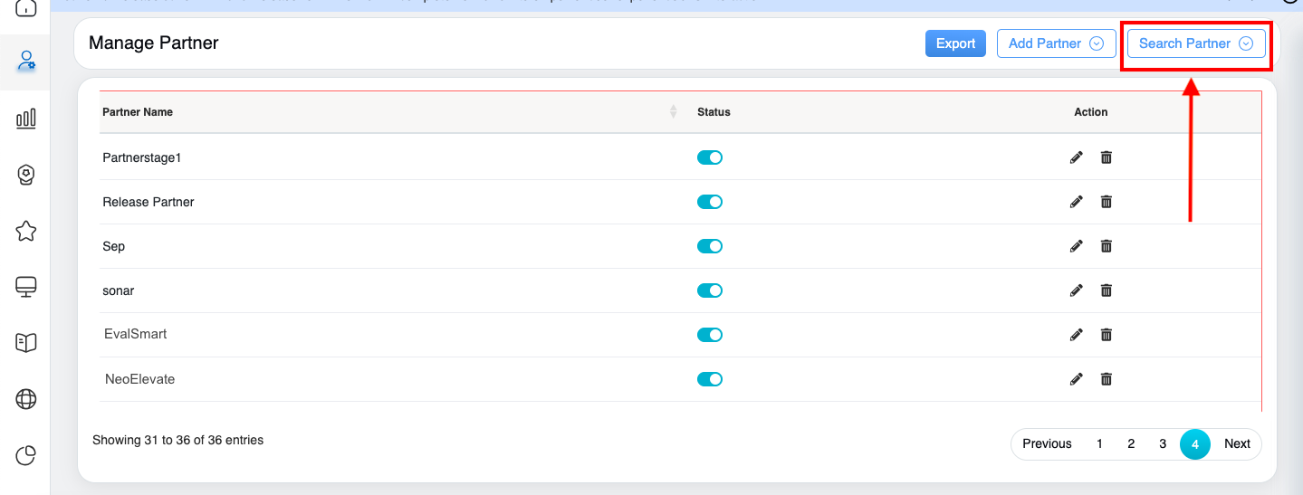Click the Previous pagination button
This screenshot has width=1303, height=495.
1047,443
